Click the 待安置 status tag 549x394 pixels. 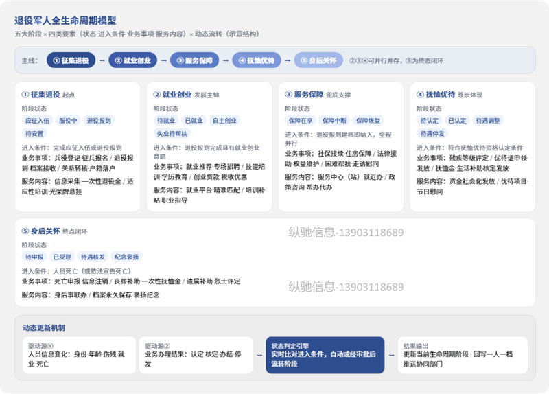(x=34, y=133)
